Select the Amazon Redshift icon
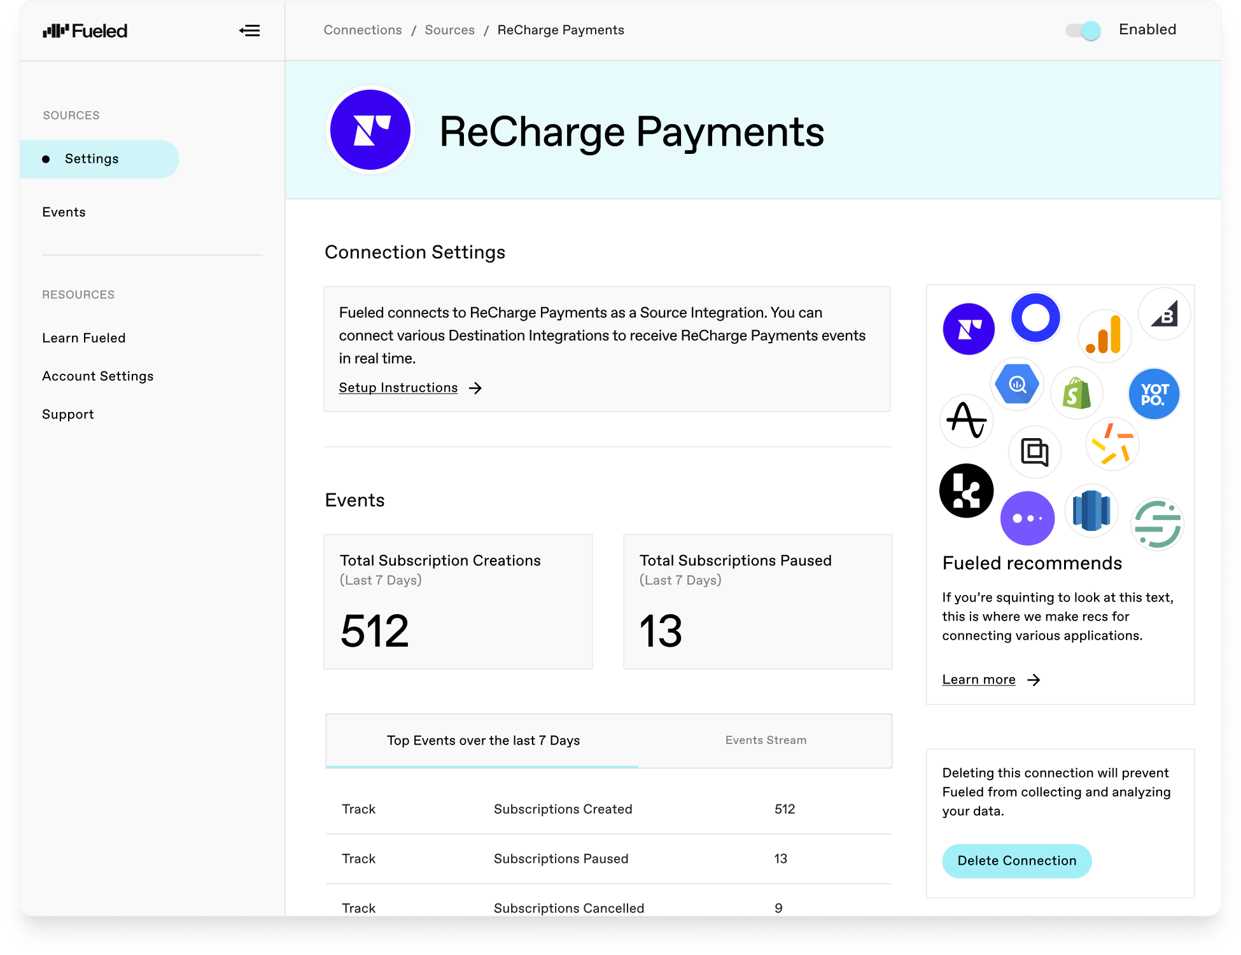 pos(1091,511)
